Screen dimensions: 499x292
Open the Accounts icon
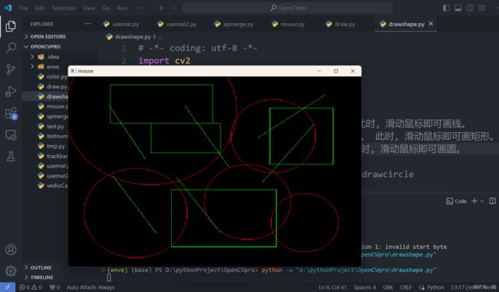(11, 249)
